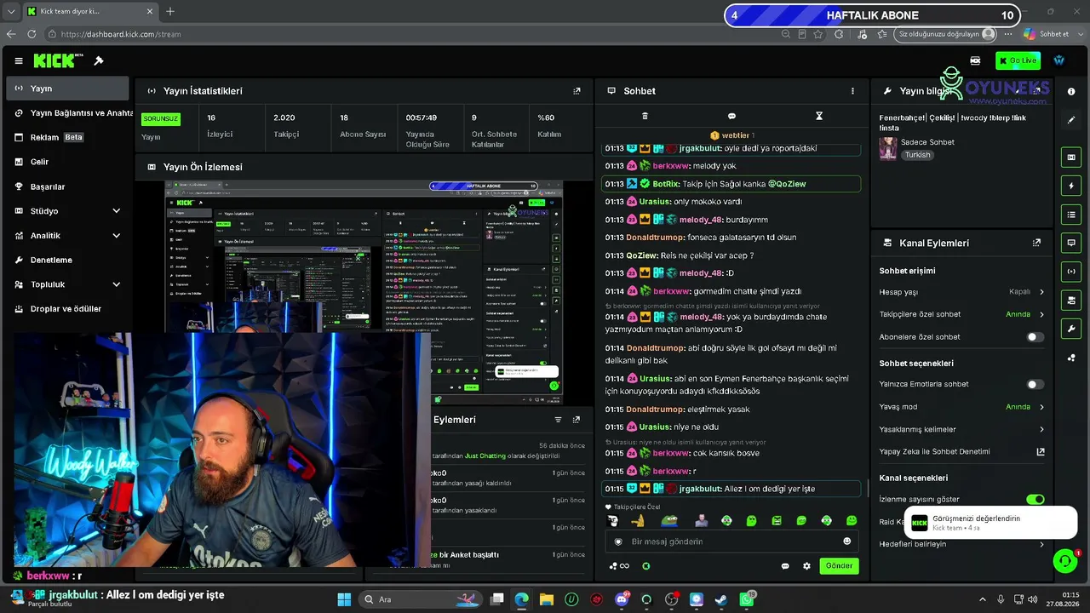
Task: Open the emoji picker in message box
Action: (846, 541)
